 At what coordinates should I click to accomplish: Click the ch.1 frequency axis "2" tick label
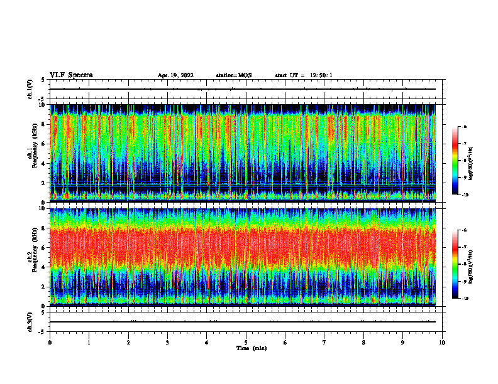pyautogui.click(x=44, y=183)
